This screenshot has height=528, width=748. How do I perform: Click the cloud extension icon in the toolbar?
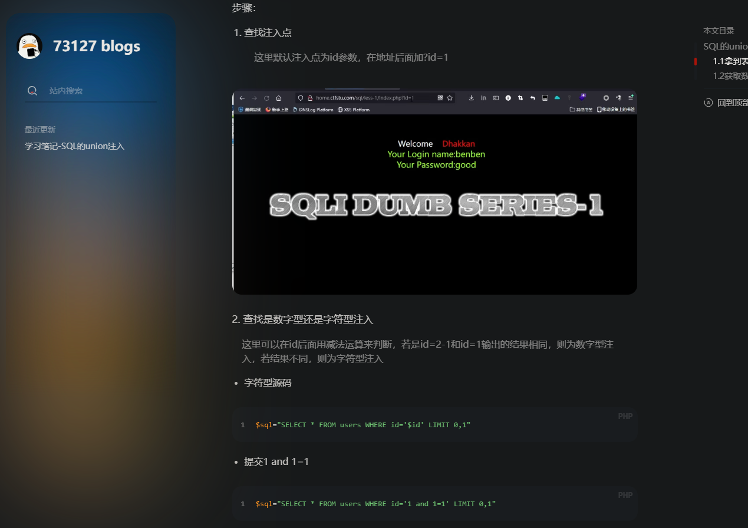coord(556,98)
